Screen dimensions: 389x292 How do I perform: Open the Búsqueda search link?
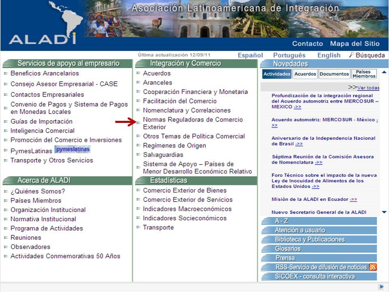[x=370, y=55]
